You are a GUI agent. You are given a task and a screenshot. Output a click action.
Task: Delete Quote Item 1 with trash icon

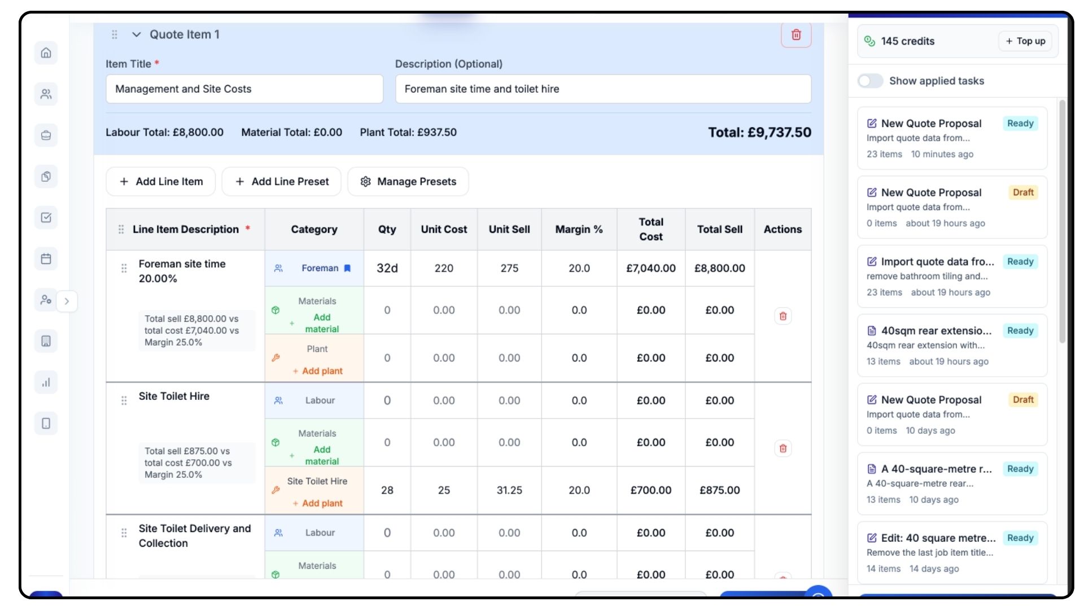(796, 35)
